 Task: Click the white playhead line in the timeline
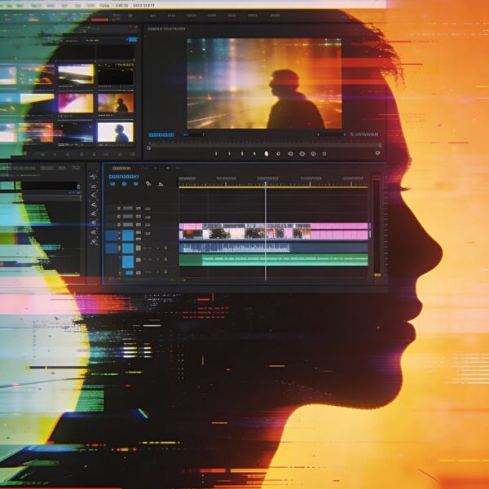pyautogui.click(x=266, y=231)
